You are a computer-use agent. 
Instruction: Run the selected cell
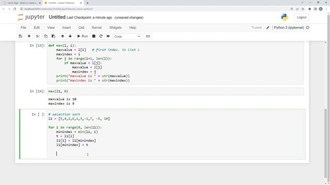pyautogui.click(x=82, y=36)
